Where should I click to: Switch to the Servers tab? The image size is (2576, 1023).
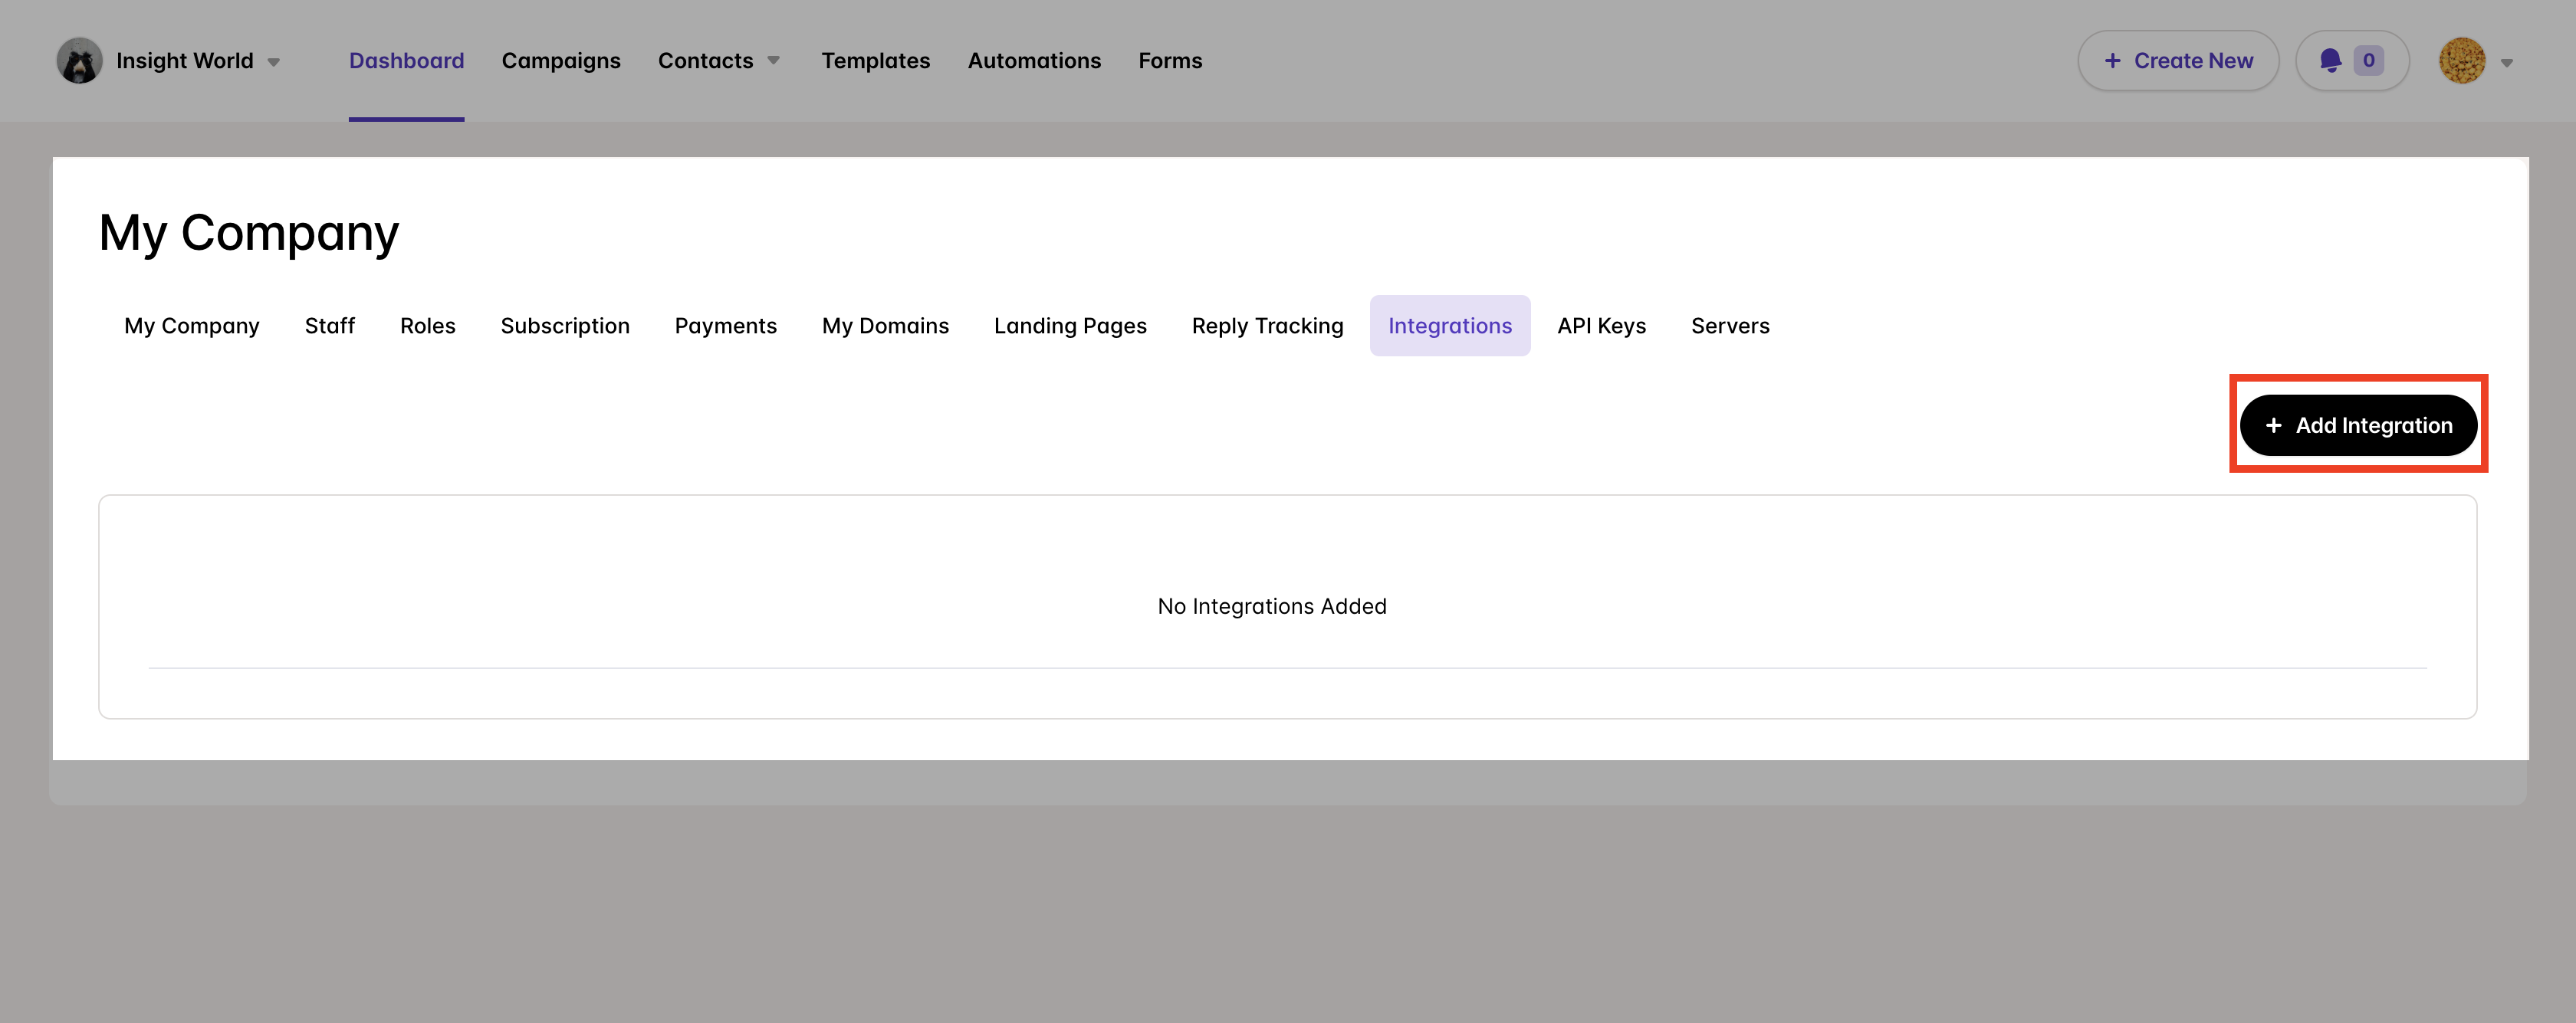(1730, 326)
